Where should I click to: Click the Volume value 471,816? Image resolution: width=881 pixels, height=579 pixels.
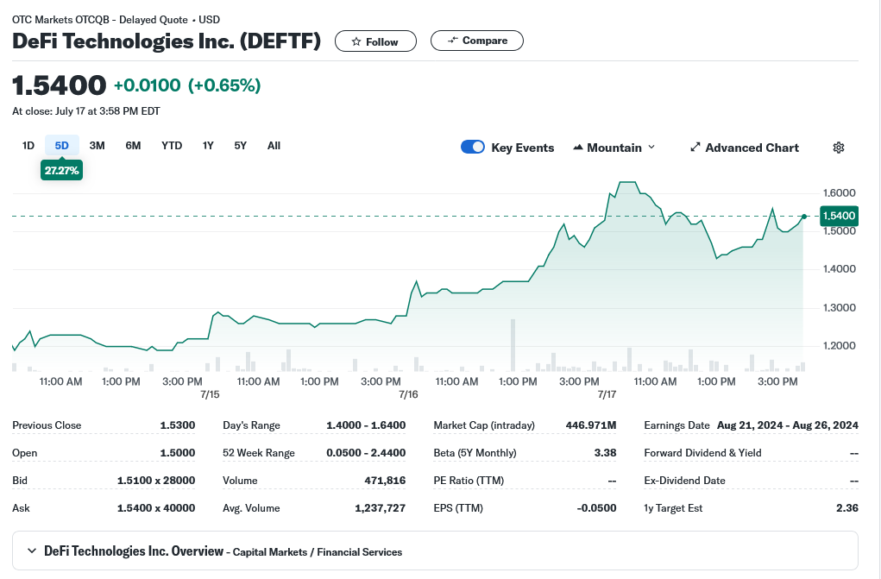pos(385,480)
